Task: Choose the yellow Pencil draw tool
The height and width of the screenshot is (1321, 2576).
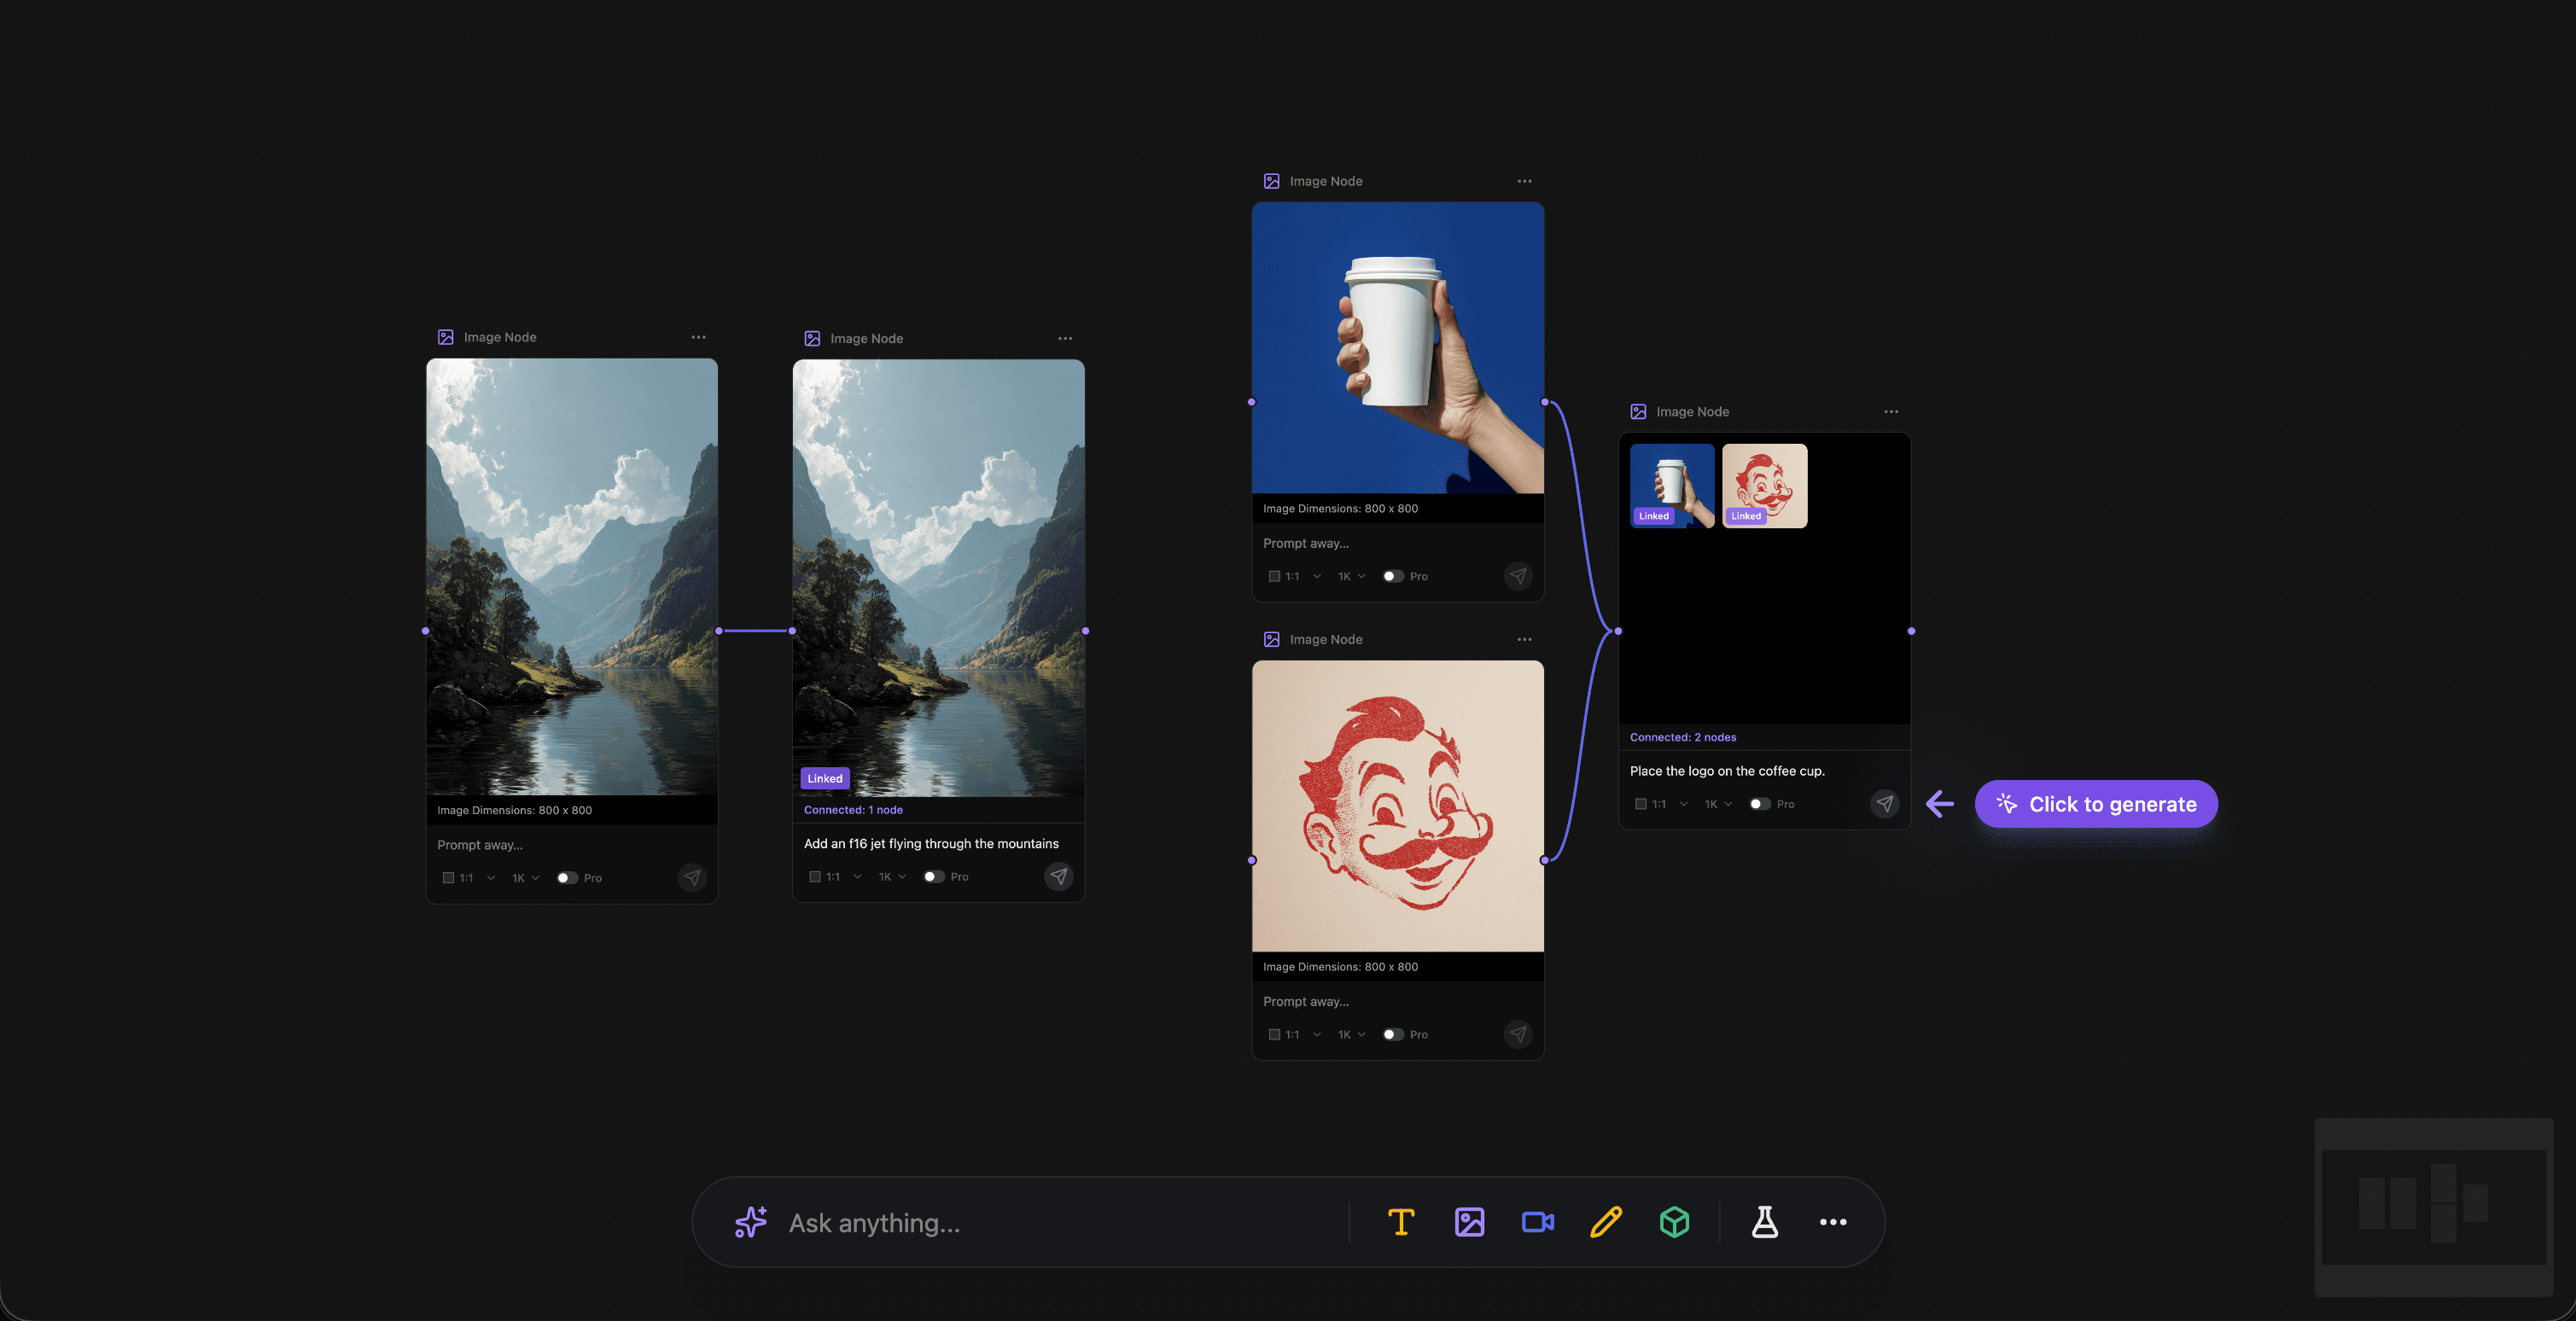Action: coord(1605,1222)
